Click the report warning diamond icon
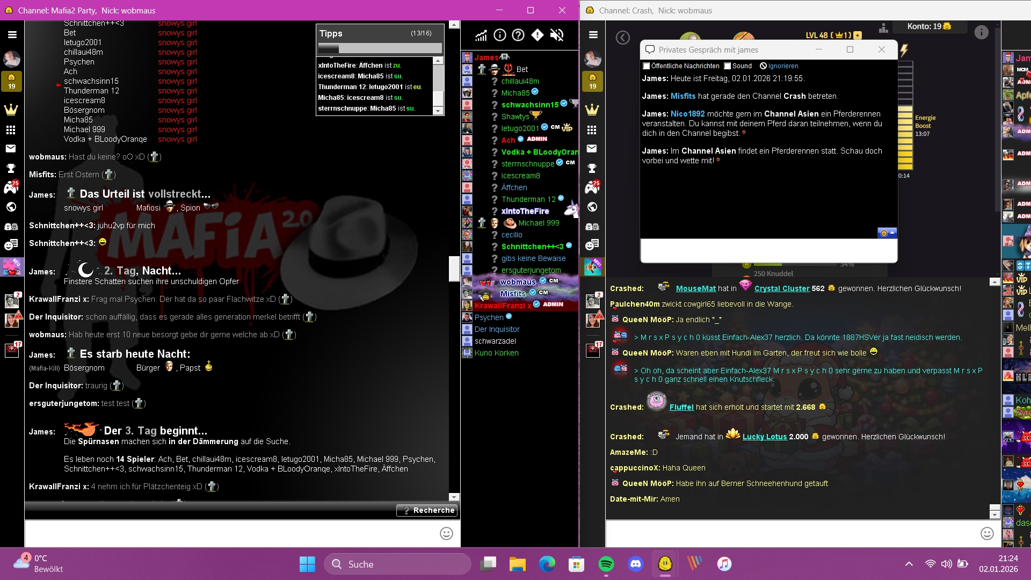The image size is (1031, 580). coord(538,35)
